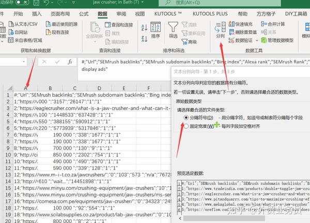The width and height of the screenshot is (310, 223).
Task: Open the KUTOOLS ribbon tab
Action: click(168, 13)
